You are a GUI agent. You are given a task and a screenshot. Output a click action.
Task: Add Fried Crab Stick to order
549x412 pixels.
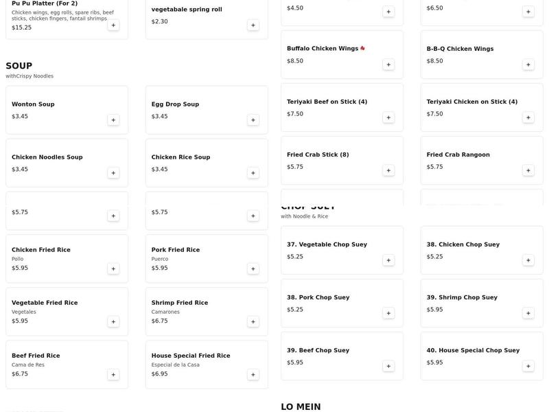point(388,170)
